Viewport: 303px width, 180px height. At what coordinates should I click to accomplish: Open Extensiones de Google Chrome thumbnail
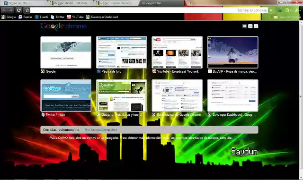[x=177, y=95]
